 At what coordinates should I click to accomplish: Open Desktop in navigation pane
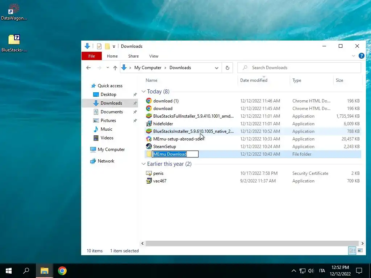click(108, 94)
